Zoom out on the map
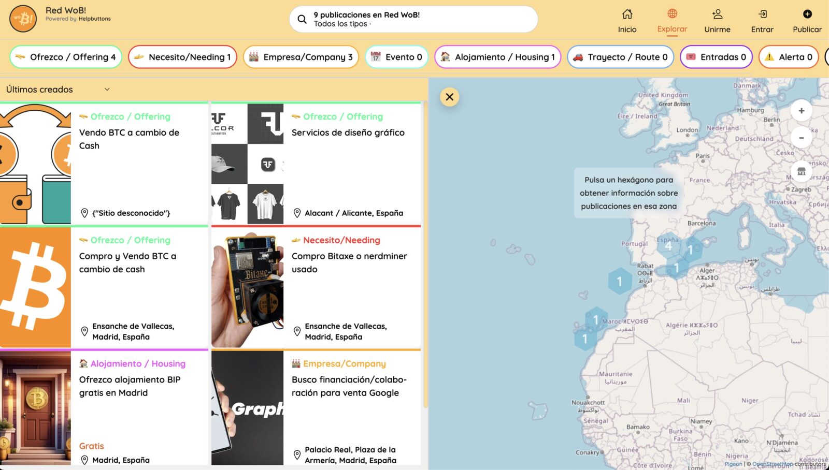Viewport: 829px width, 470px height. click(x=801, y=138)
